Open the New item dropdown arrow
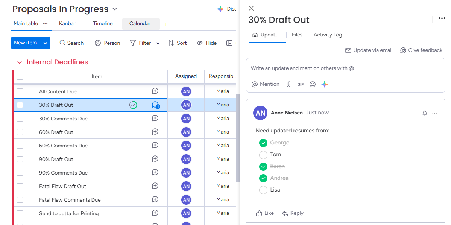The image size is (451, 225). coord(45,43)
